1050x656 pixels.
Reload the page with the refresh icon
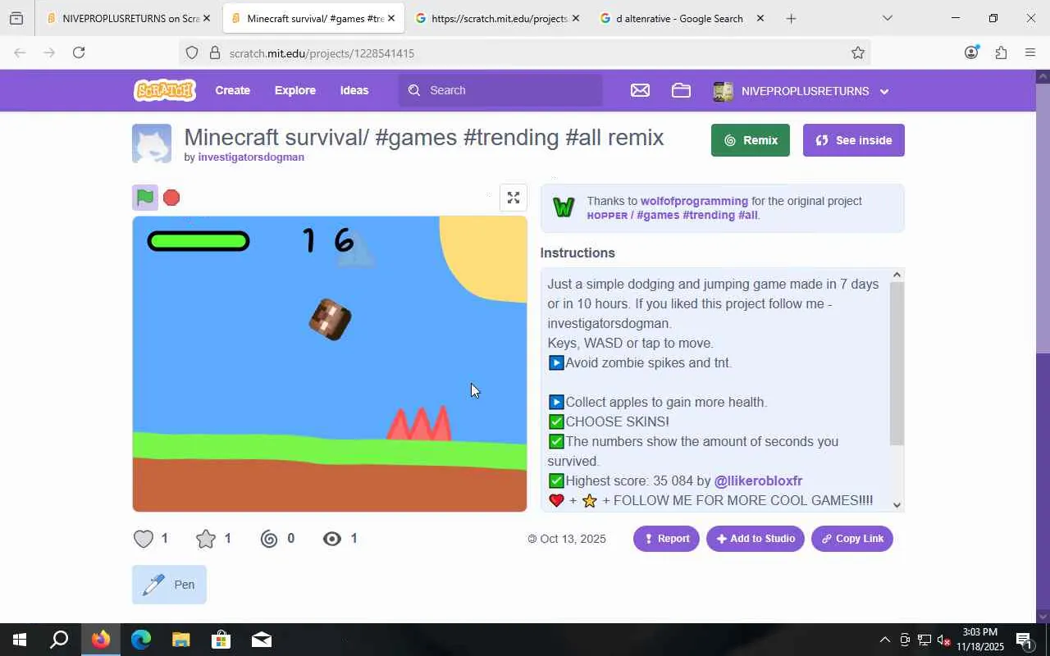[x=79, y=52]
